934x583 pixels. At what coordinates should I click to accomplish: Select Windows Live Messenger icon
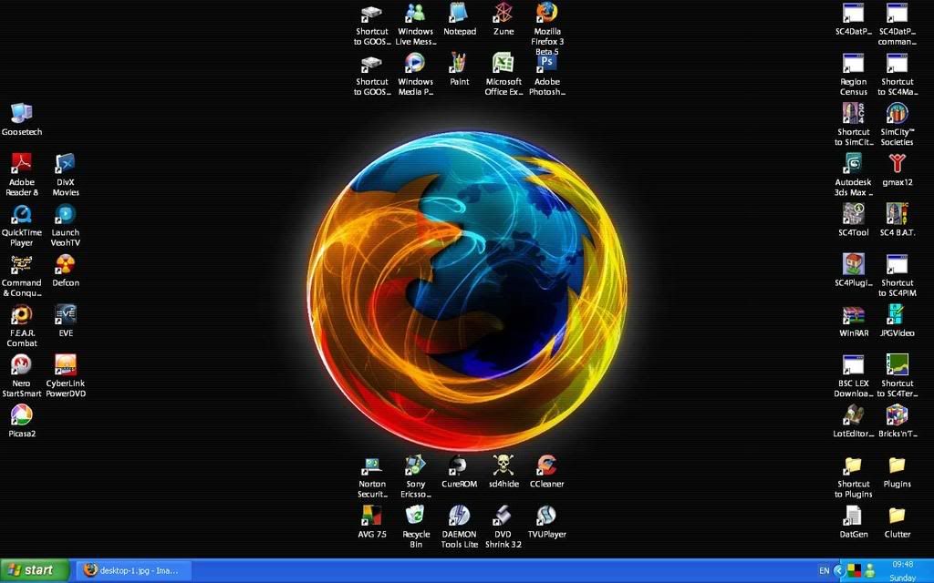click(415, 13)
